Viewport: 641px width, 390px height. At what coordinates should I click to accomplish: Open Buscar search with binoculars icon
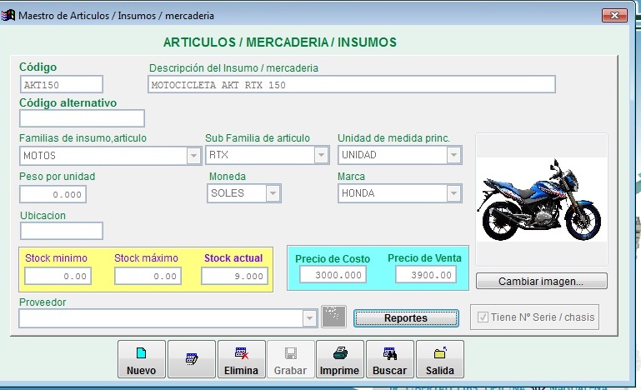[389, 360]
